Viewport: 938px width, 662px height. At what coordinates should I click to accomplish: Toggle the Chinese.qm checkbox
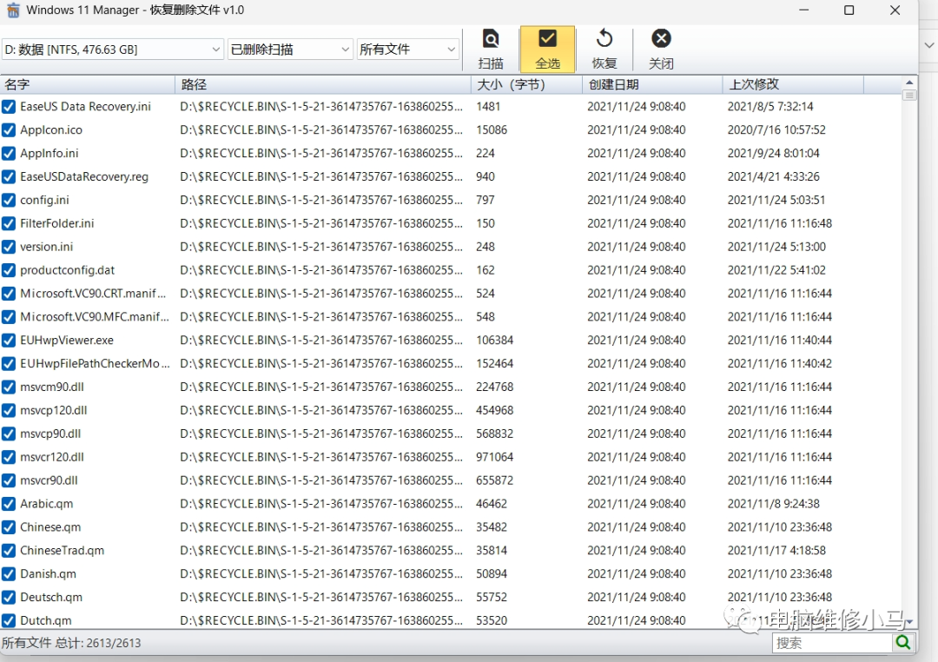click(x=9, y=526)
